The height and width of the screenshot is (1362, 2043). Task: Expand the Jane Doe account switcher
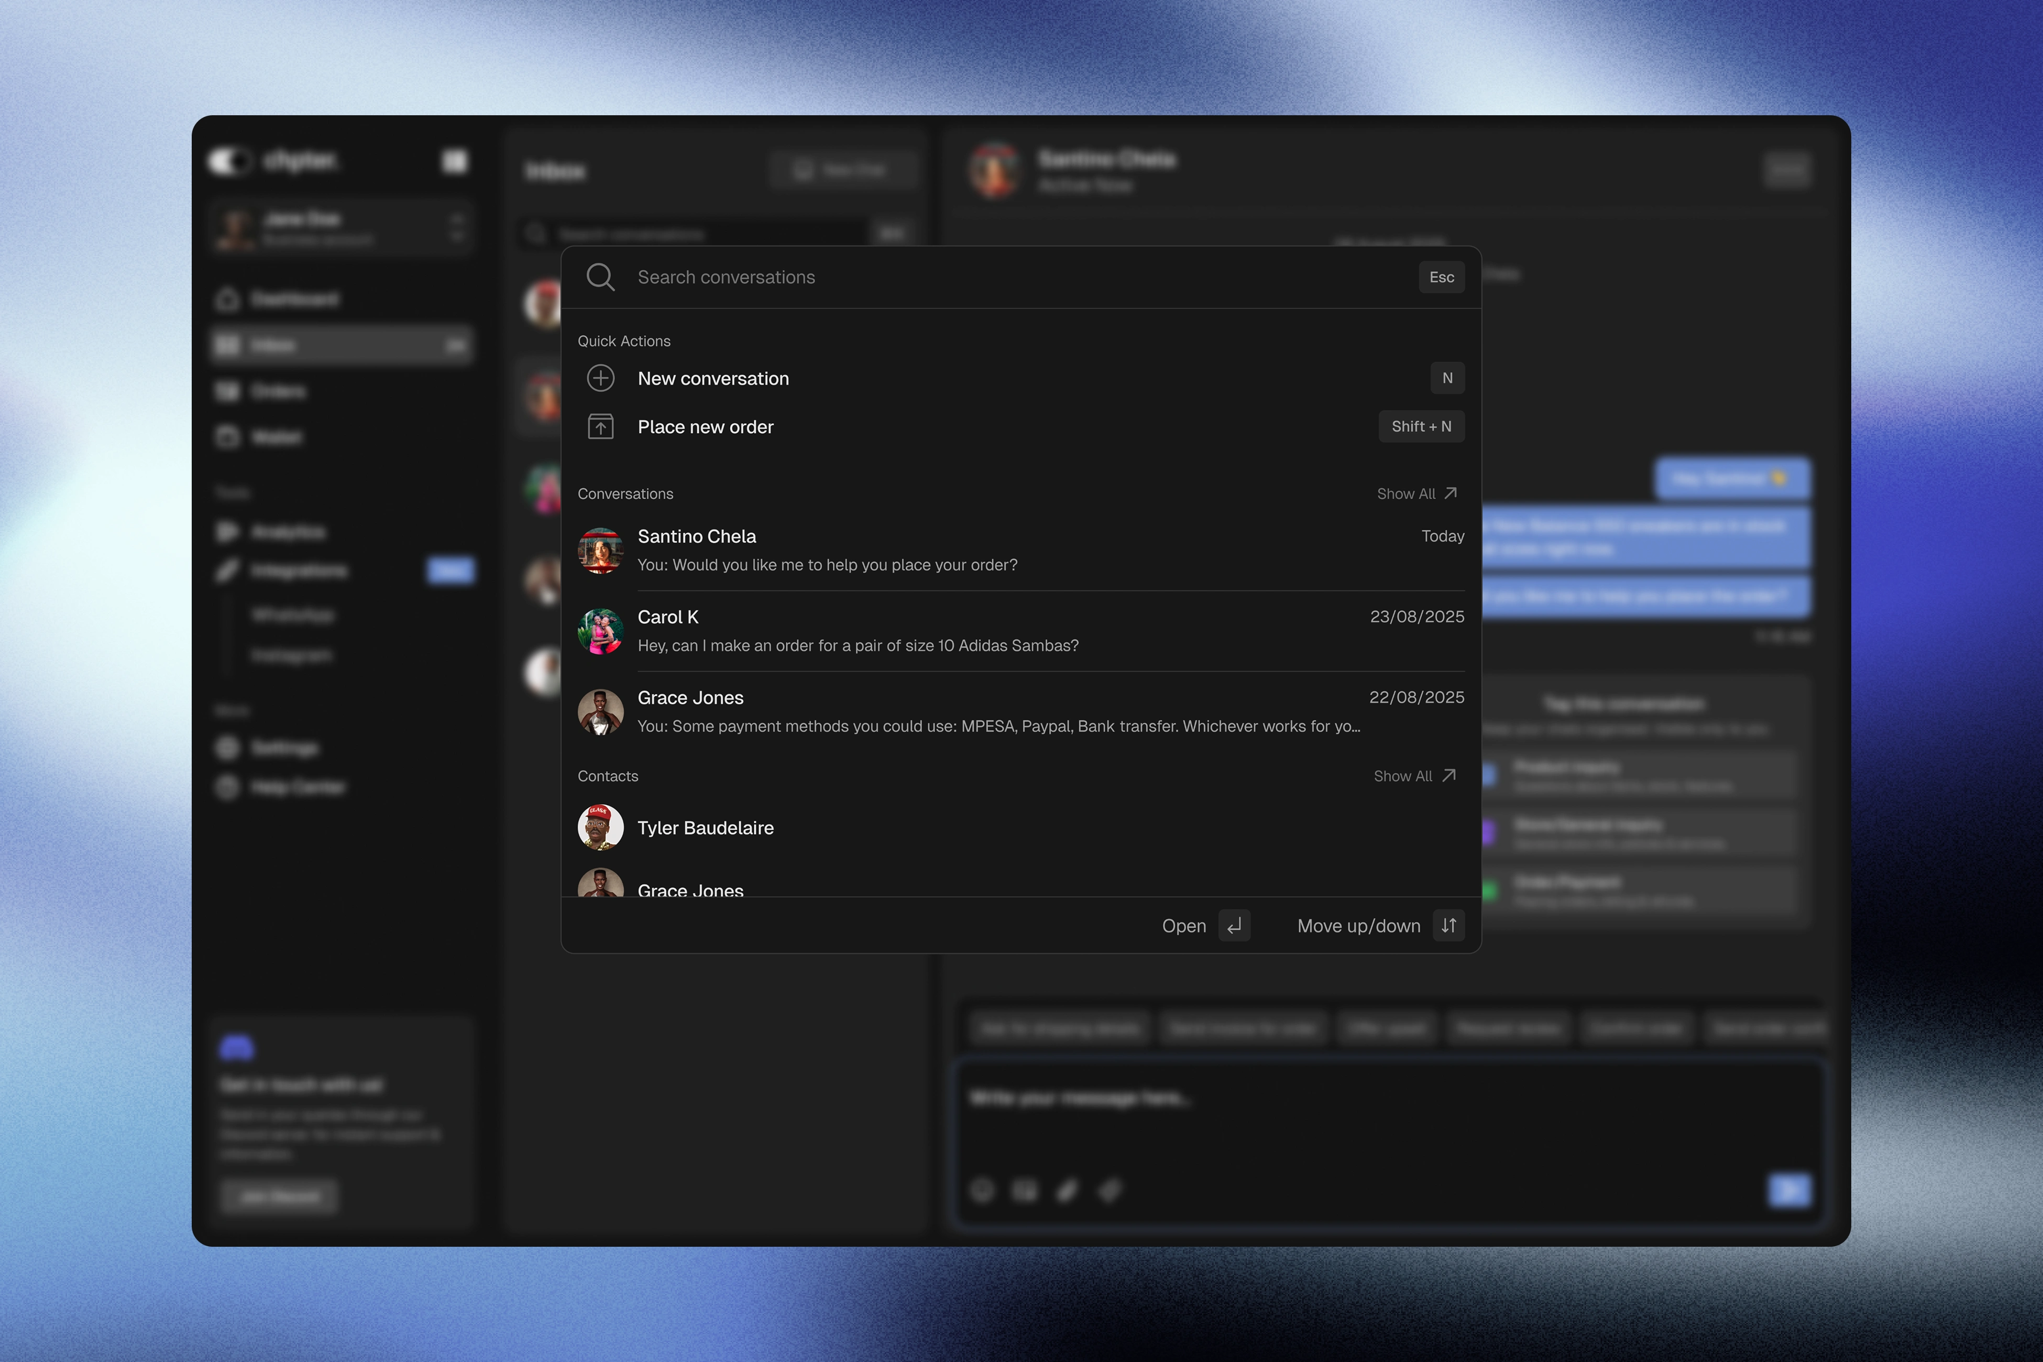tap(457, 227)
